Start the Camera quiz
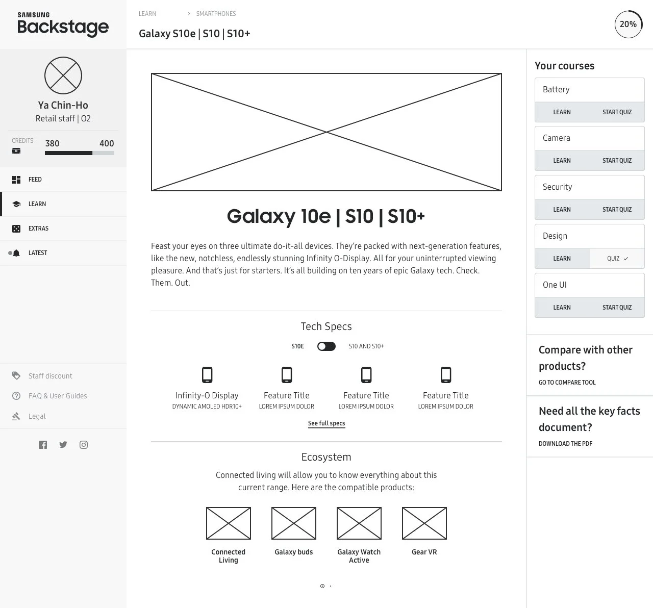Viewport: 653px width, 608px height. click(617, 161)
